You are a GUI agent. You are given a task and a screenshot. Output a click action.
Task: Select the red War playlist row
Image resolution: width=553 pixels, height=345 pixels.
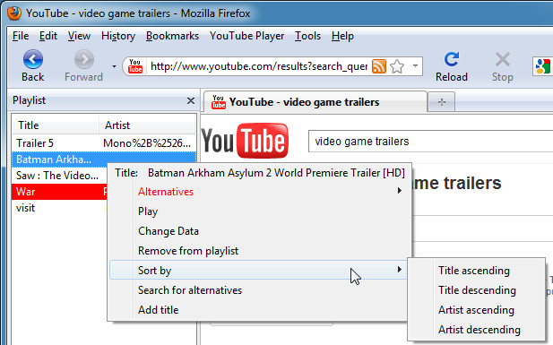(x=60, y=192)
